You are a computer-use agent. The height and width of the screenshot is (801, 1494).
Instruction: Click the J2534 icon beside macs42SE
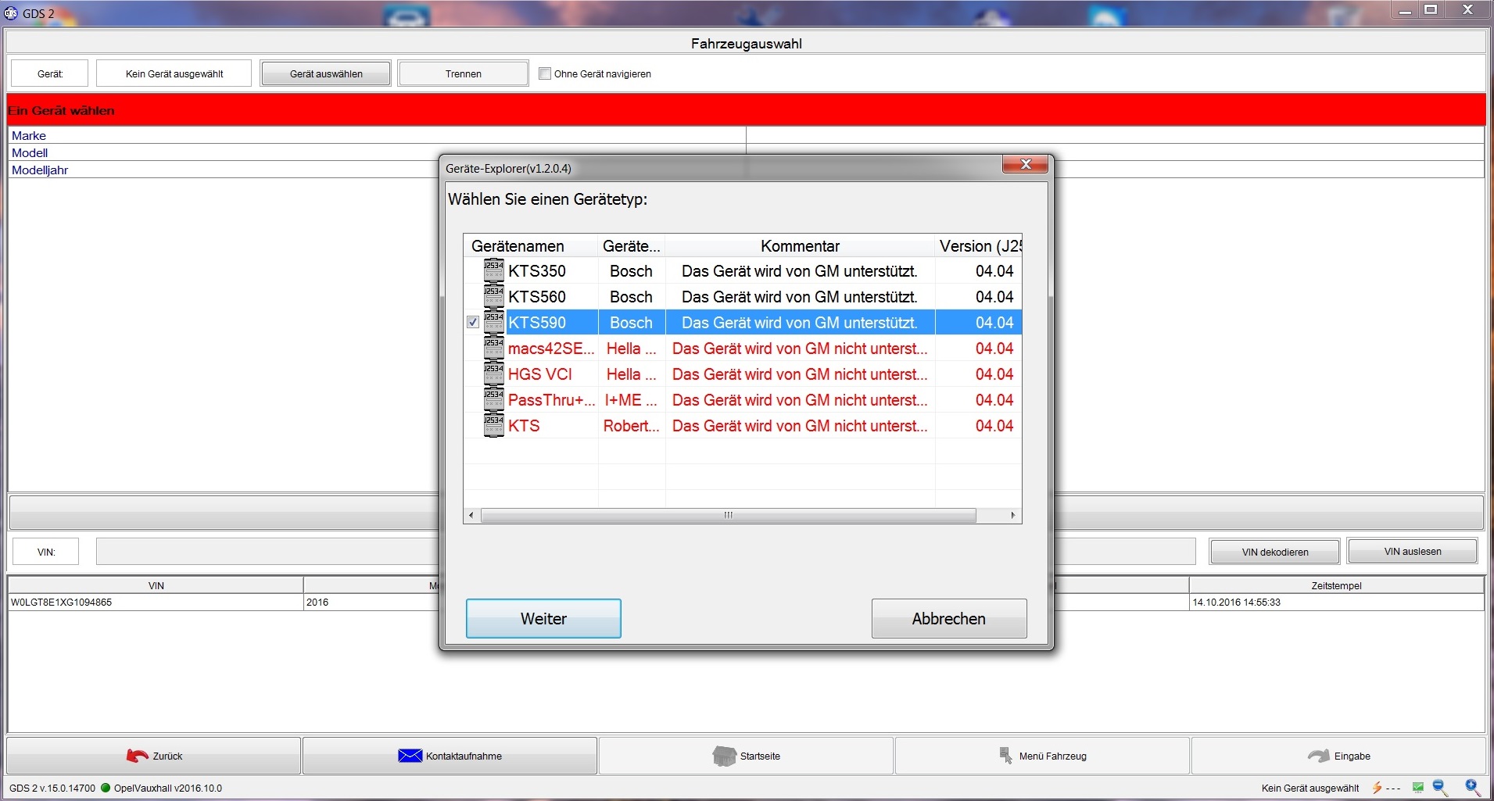coord(493,349)
